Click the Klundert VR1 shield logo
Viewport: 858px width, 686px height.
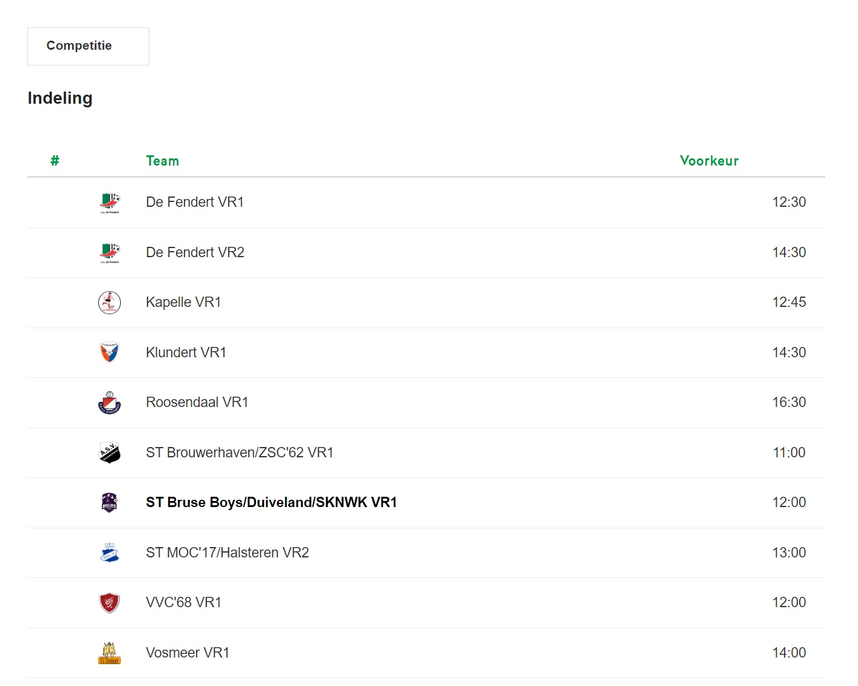(110, 352)
